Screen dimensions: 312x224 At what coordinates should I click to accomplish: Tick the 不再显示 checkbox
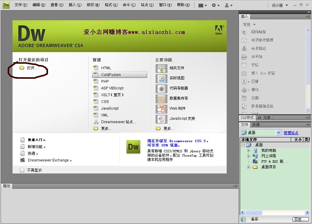pos(22,170)
